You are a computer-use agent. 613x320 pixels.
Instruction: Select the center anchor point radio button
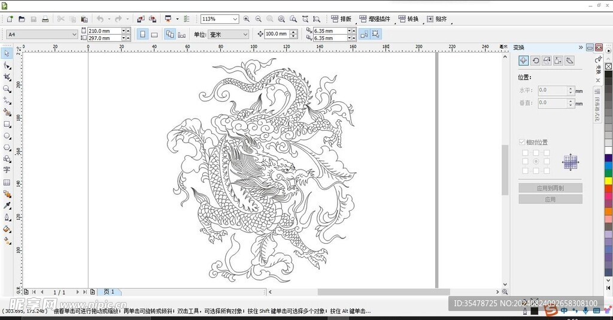(536, 162)
